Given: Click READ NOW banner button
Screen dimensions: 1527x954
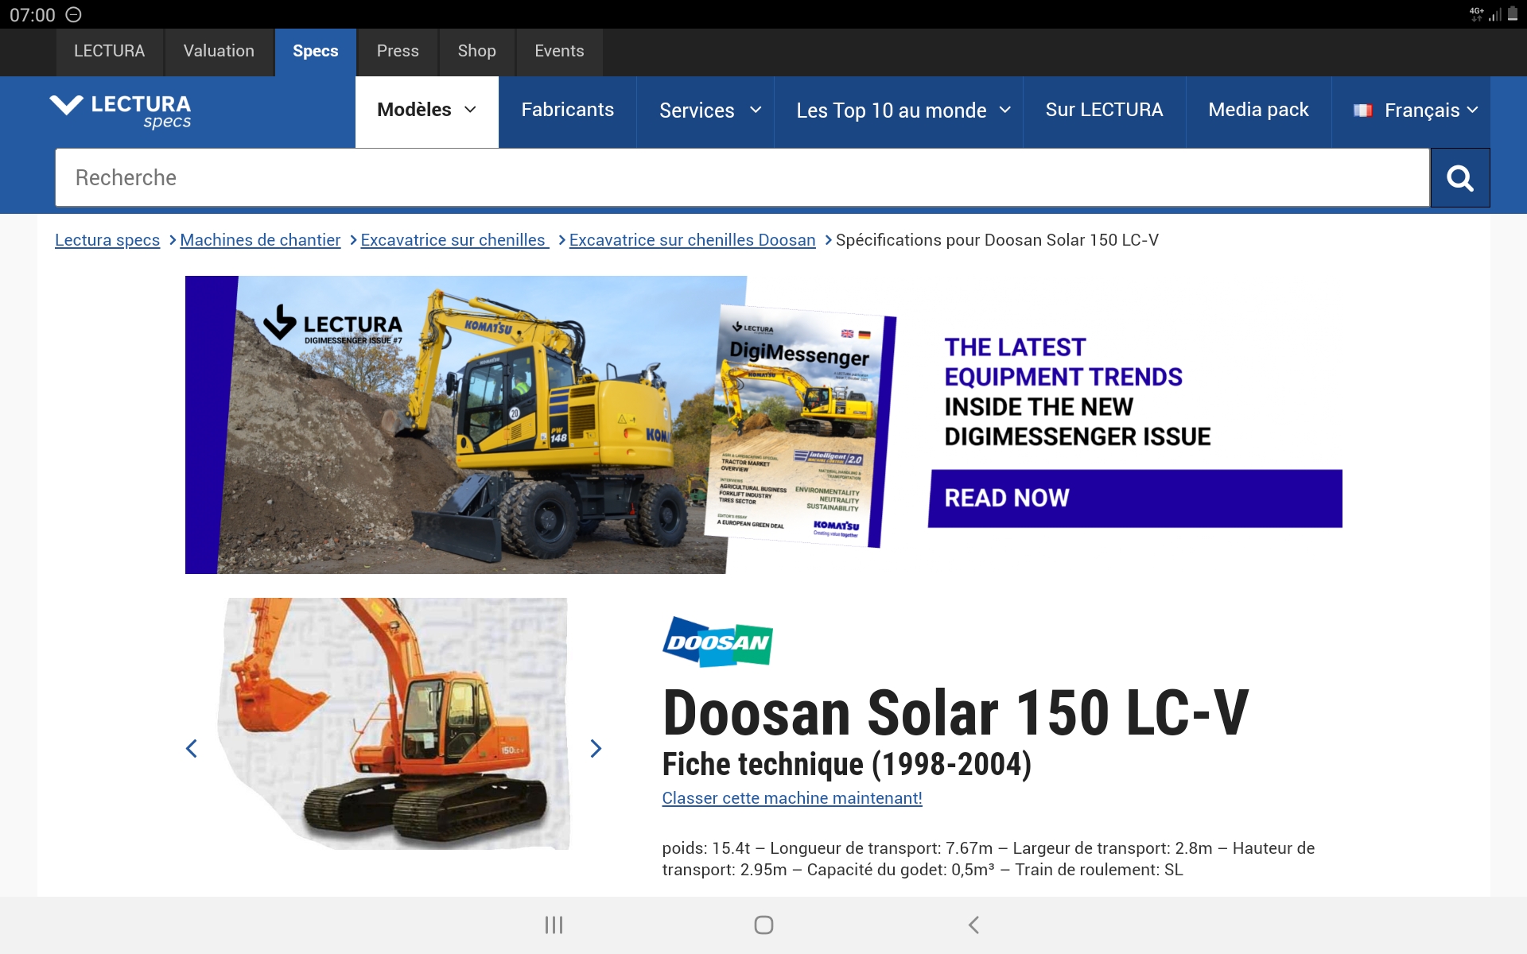Looking at the screenshot, I should [x=1135, y=498].
